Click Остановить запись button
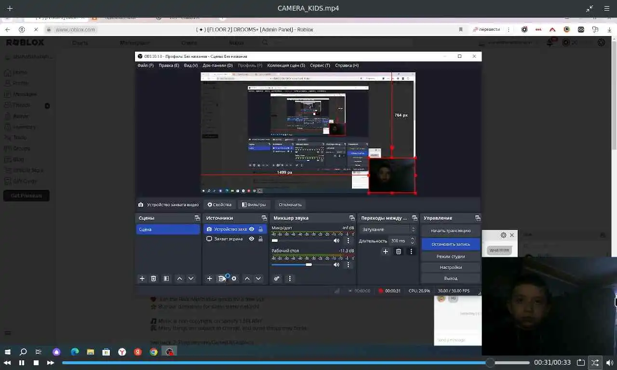 coord(451,244)
